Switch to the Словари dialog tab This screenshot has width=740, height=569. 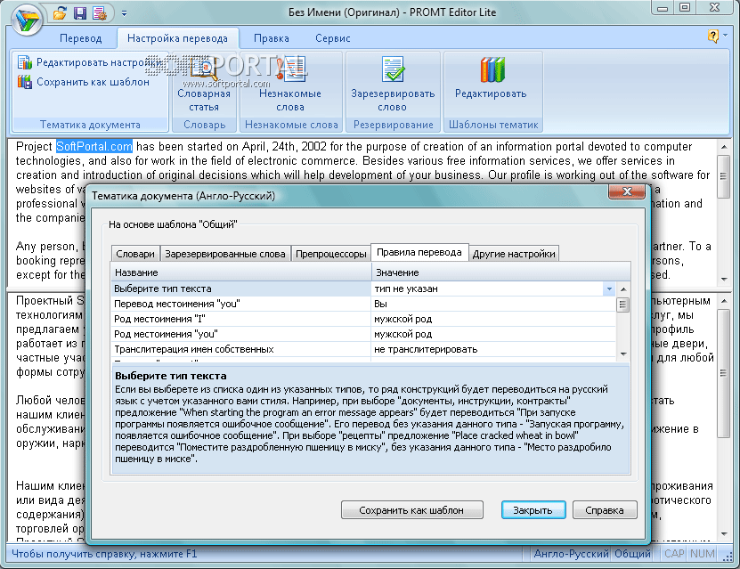click(135, 254)
